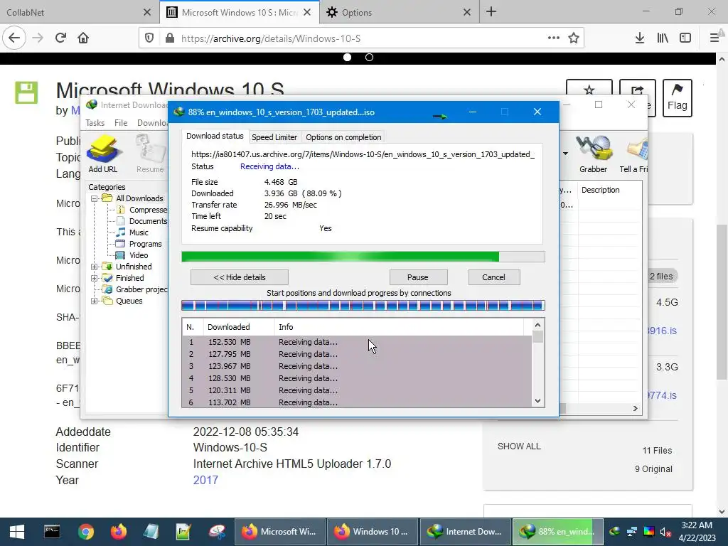Cancel the download in progress

[493, 277]
